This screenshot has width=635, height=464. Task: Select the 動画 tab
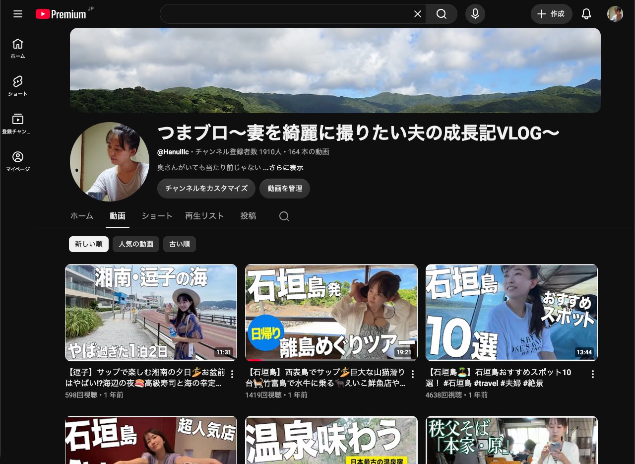[x=118, y=216]
